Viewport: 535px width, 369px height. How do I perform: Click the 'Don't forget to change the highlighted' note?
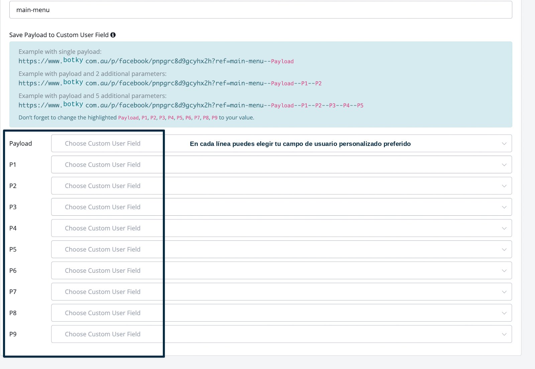click(136, 118)
